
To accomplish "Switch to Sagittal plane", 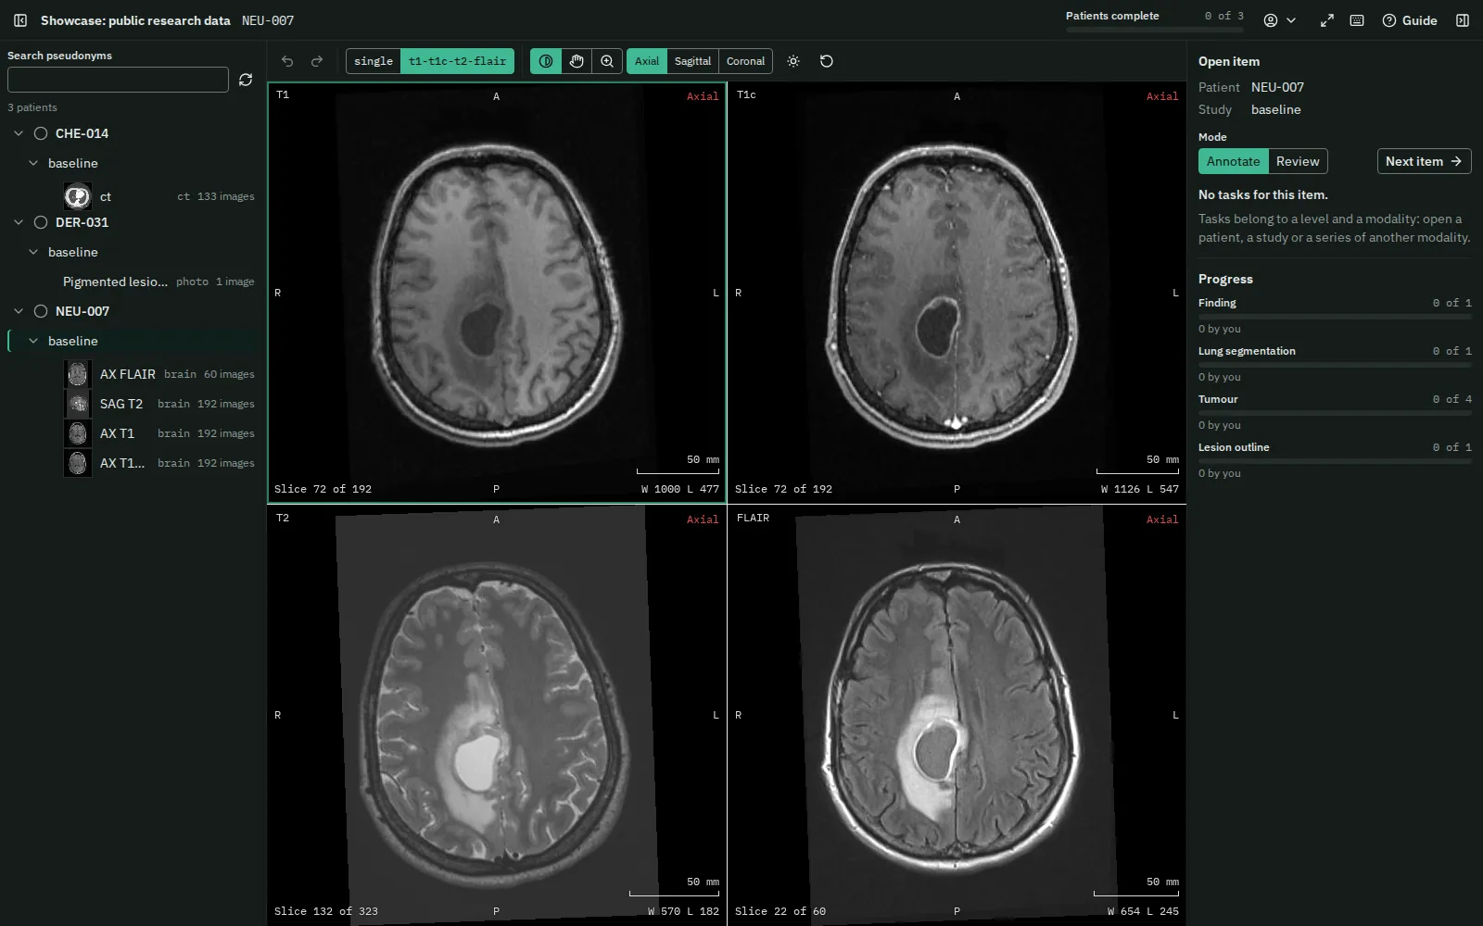I will pyautogui.click(x=692, y=61).
